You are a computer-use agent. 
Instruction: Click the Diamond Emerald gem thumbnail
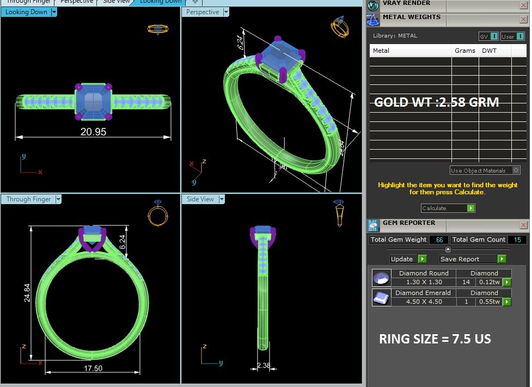381,297
